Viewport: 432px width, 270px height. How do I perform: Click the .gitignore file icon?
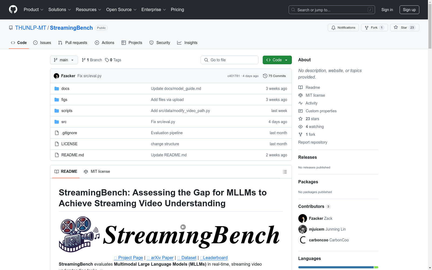point(57,133)
